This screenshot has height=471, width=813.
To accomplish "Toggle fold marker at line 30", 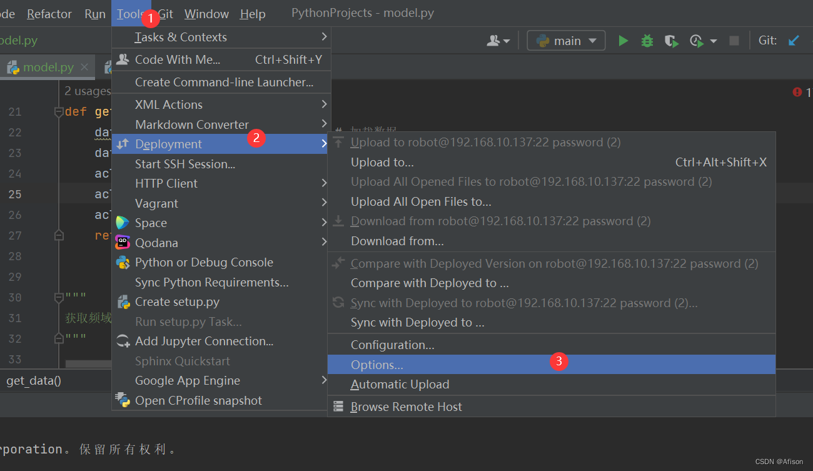I will 59,297.
